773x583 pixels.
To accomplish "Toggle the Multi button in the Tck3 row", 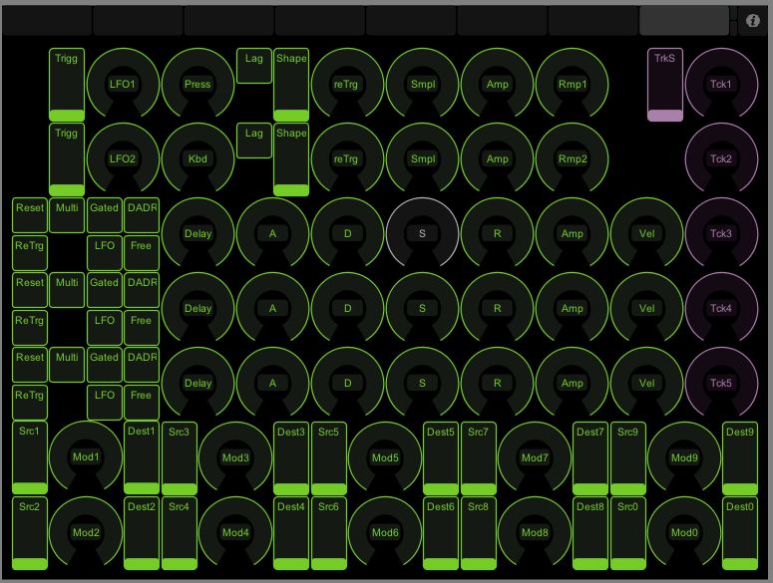I will 67,215.
